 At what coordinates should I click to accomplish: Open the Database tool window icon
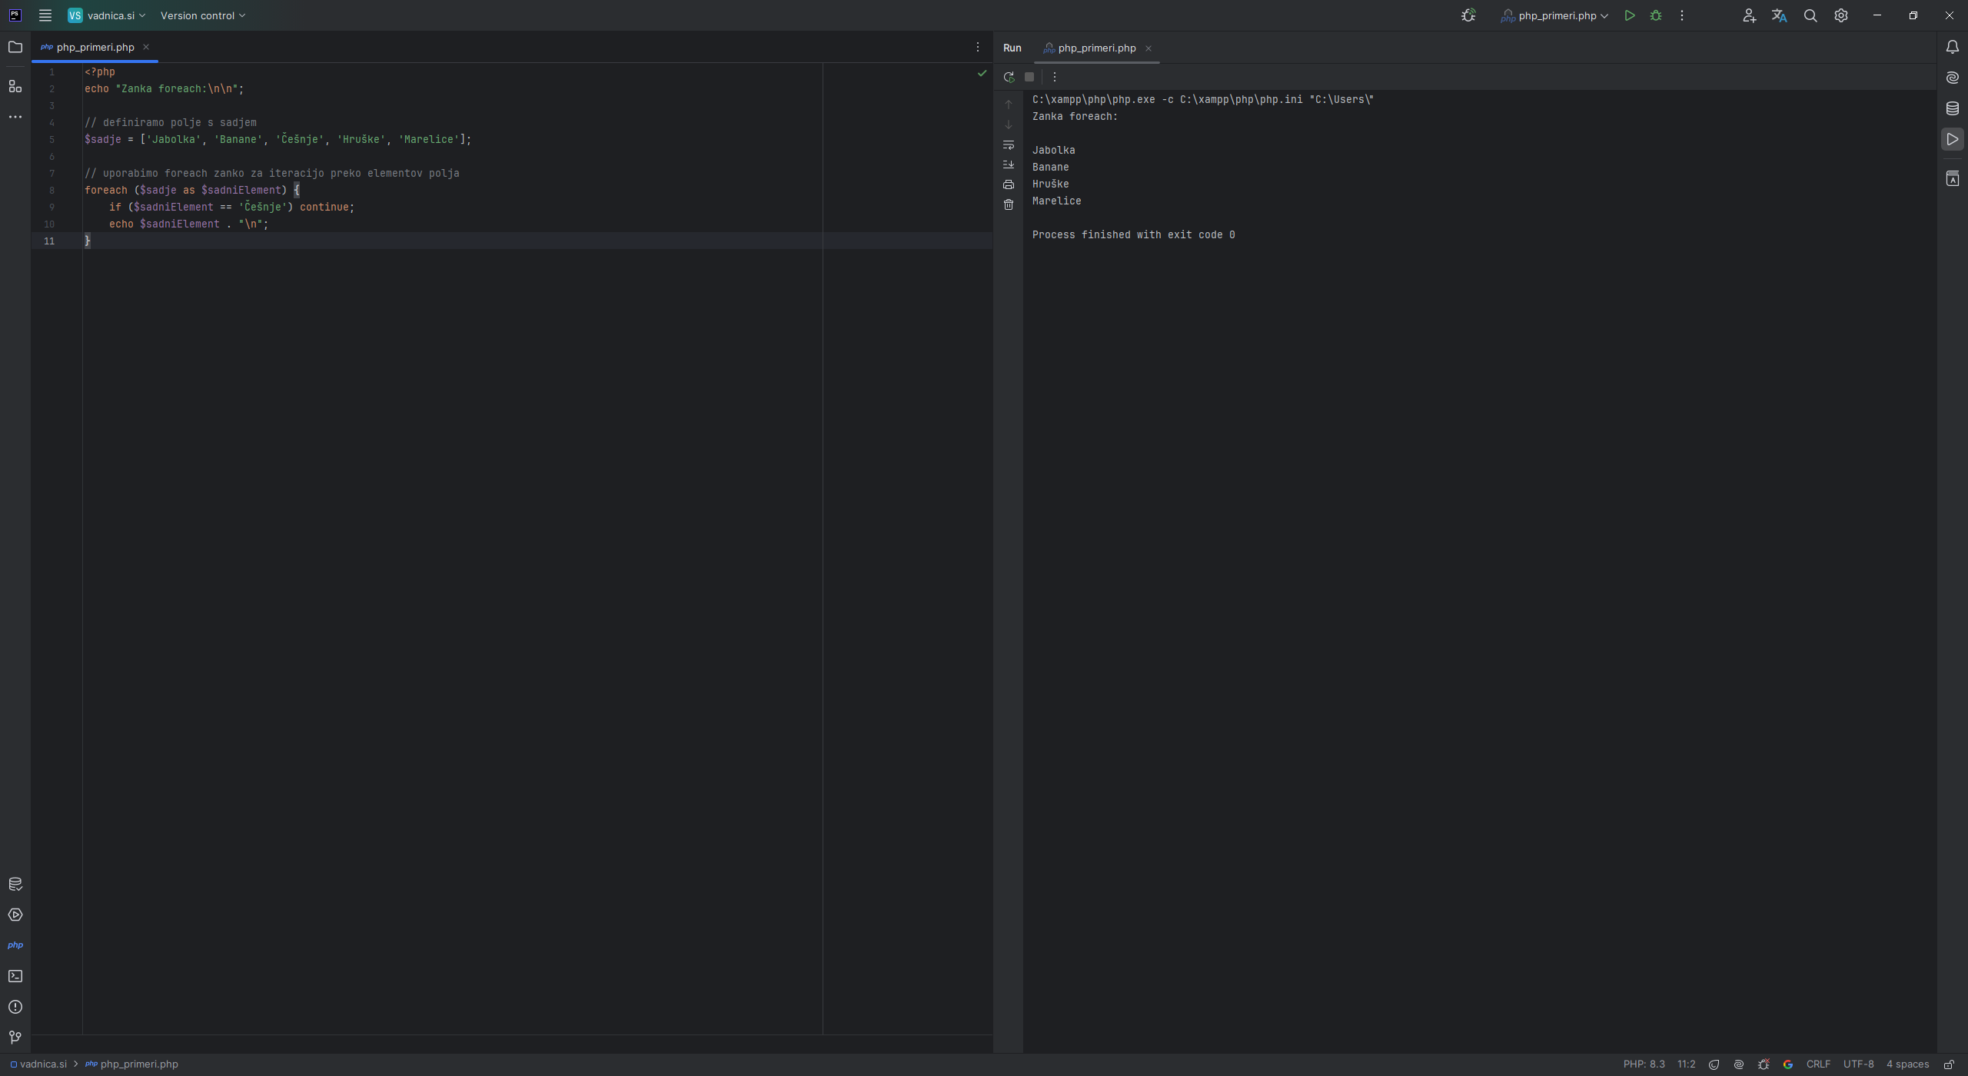1952,108
